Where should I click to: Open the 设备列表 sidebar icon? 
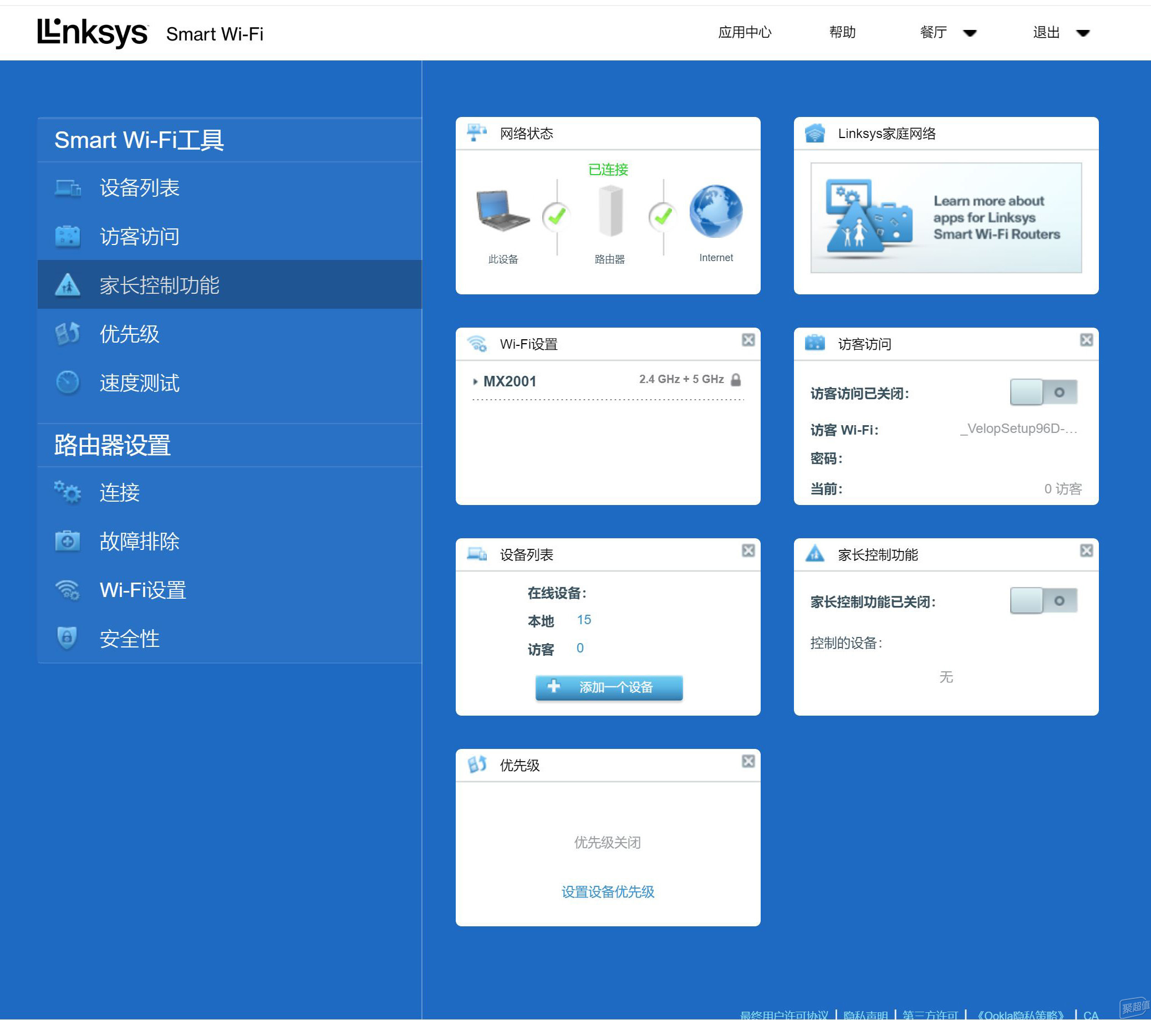(x=68, y=188)
